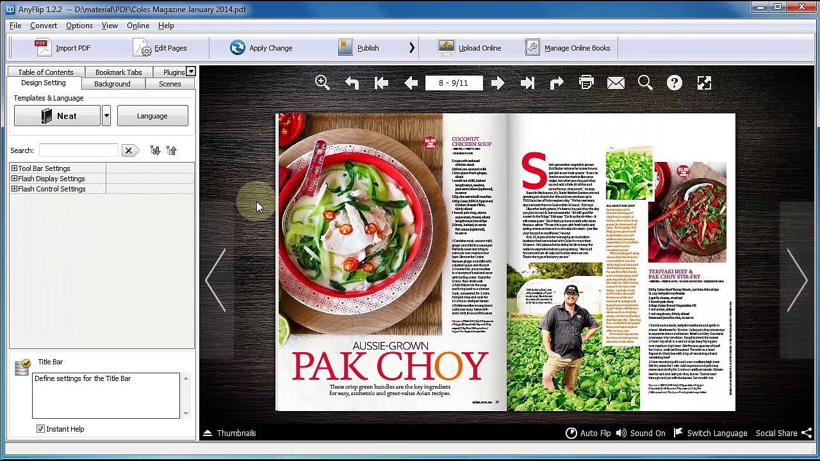
Task: Click the expand-all settings tree icon
Action: coord(155,150)
